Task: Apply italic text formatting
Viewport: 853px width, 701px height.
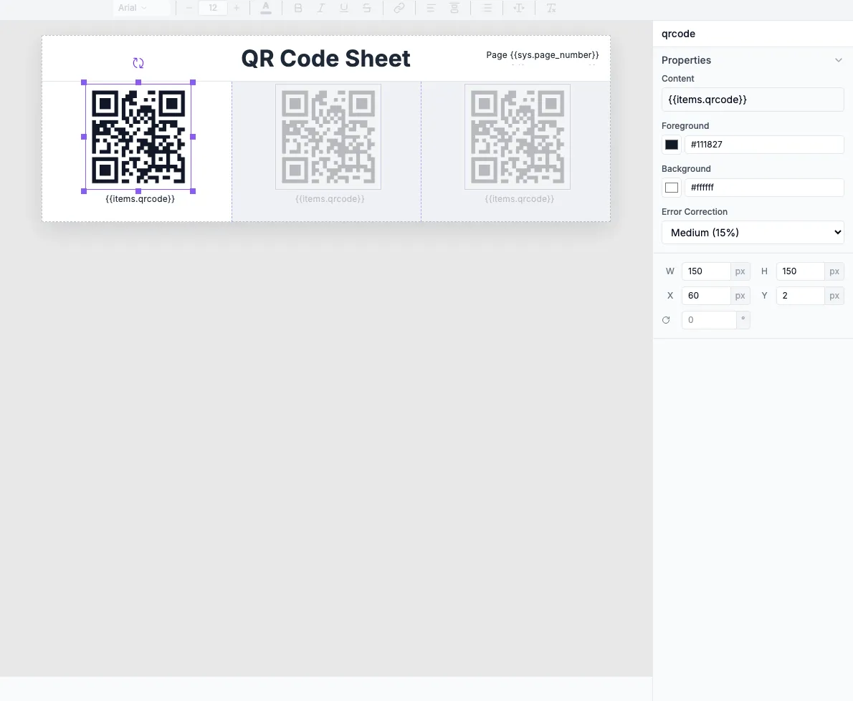Action: [321, 8]
